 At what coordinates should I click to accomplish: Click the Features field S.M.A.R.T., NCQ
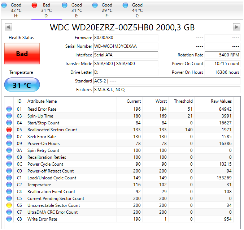point(167,90)
